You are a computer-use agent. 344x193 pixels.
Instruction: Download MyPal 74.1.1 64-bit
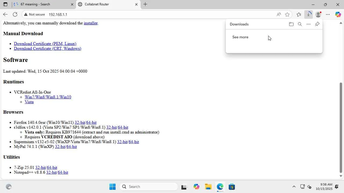coord(72,147)
